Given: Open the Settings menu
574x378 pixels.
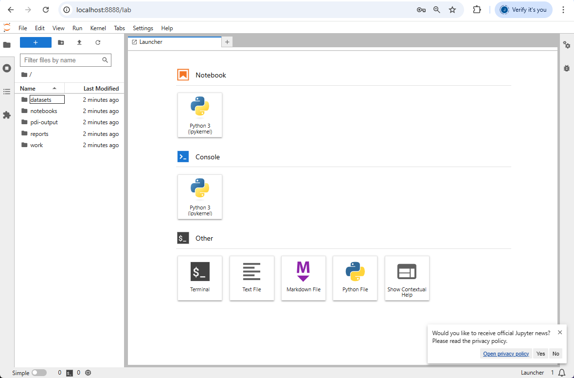Looking at the screenshot, I should point(143,28).
